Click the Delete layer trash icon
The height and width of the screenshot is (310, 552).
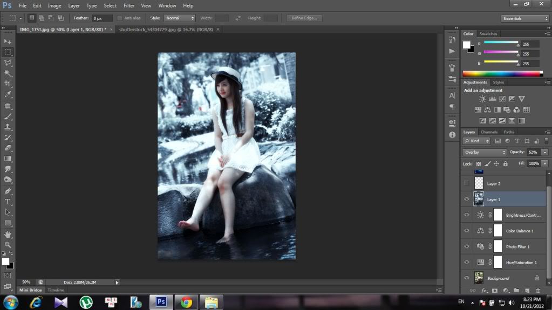(538, 291)
